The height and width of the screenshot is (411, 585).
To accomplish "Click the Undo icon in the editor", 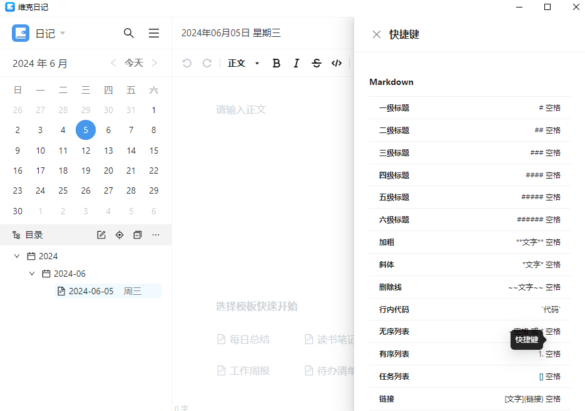I will [x=186, y=63].
